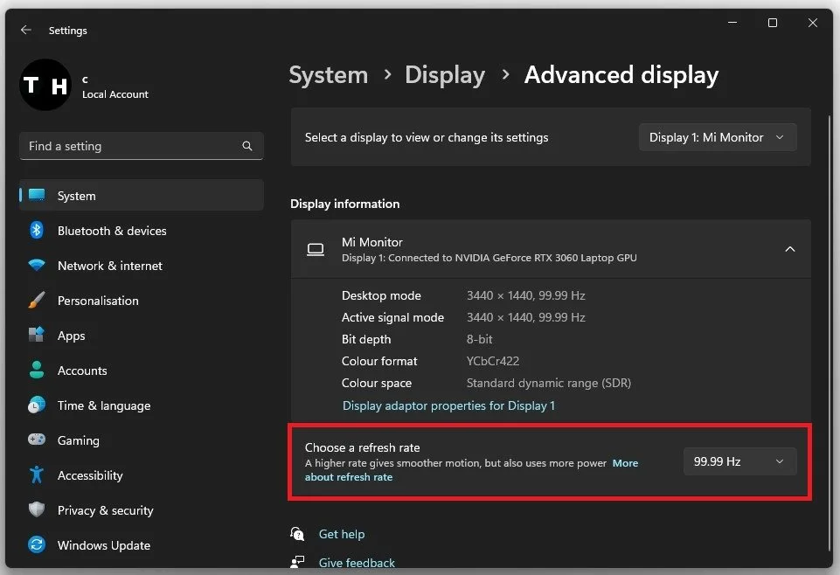Open Accounts settings
840x575 pixels.
click(x=142, y=371)
